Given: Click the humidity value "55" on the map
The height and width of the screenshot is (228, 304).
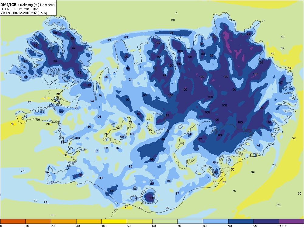Looking at the screenshot, I should (224, 182).
